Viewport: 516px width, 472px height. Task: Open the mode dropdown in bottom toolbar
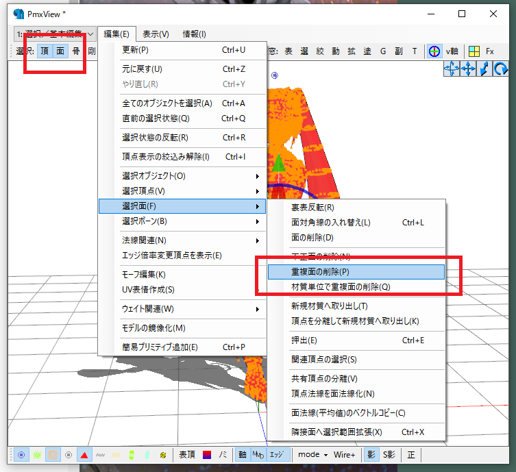point(312,455)
